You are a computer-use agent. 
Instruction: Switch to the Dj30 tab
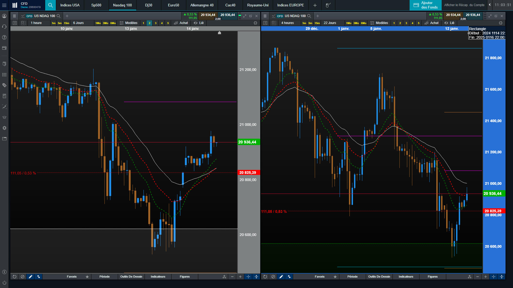click(x=149, y=5)
